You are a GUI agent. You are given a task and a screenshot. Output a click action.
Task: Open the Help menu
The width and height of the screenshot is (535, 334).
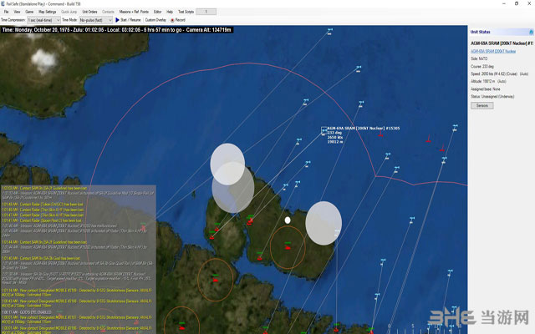170,12
